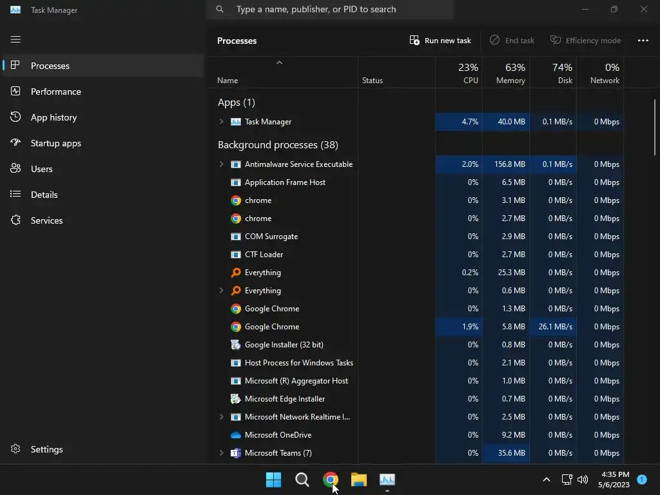Click the Host Process for Windows Tasks icon
This screenshot has width=660, height=495.
[236, 363]
